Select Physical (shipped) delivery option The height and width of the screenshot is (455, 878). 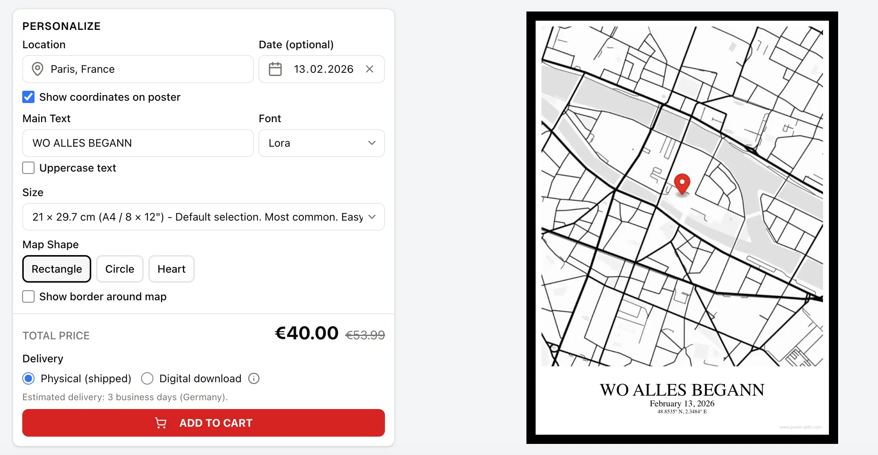[28, 378]
